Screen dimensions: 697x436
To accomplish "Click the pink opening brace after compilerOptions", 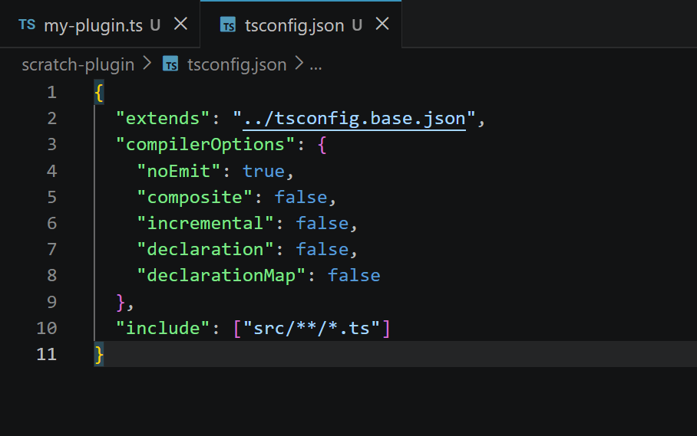I will pyautogui.click(x=322, y=145).
